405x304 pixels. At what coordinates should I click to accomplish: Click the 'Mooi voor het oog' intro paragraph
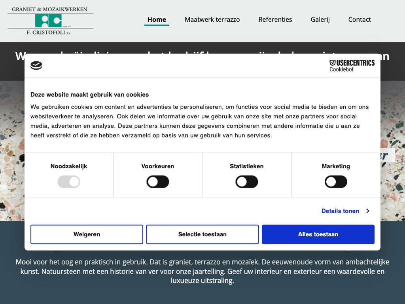202,271
